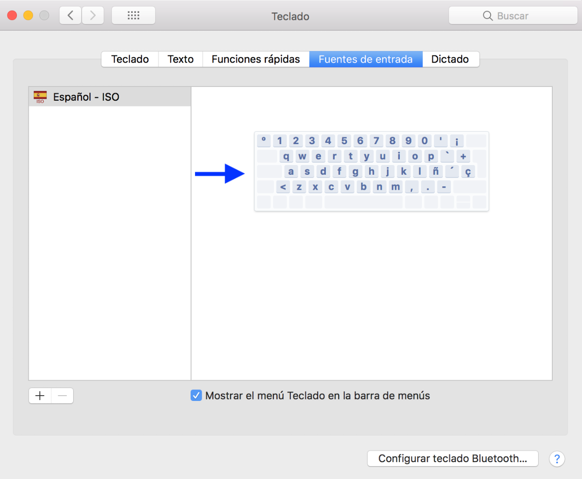This screenshot has width=582, height=479.
Task: Open the Texto tab
Action: 180,59
